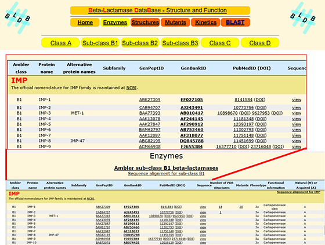Open PubMed 12393197 link in enlarged table
Screen dimensions: 325x245
(x=243, y=125)
